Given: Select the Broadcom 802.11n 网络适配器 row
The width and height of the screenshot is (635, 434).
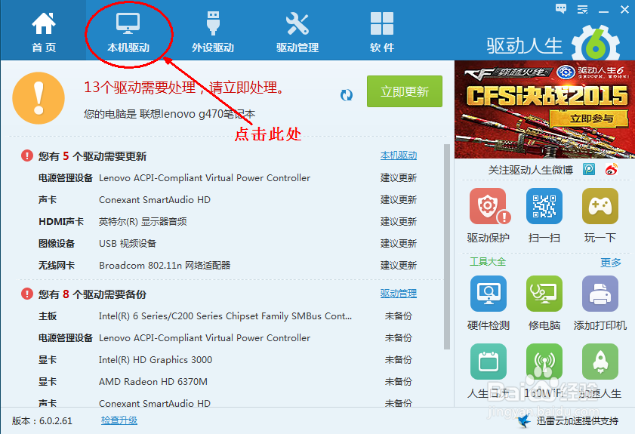Looking at the screenshot, I should (x=227, y=265).
